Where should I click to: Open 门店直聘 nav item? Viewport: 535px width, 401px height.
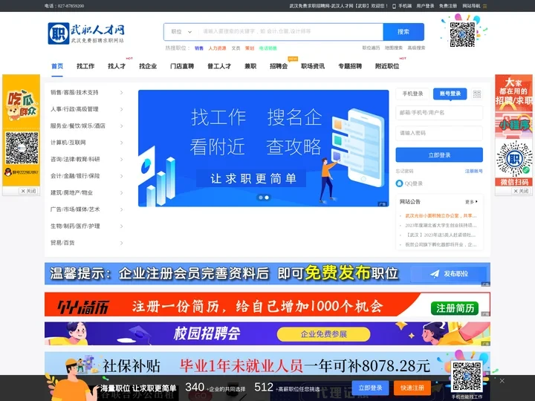click(182, 66)
